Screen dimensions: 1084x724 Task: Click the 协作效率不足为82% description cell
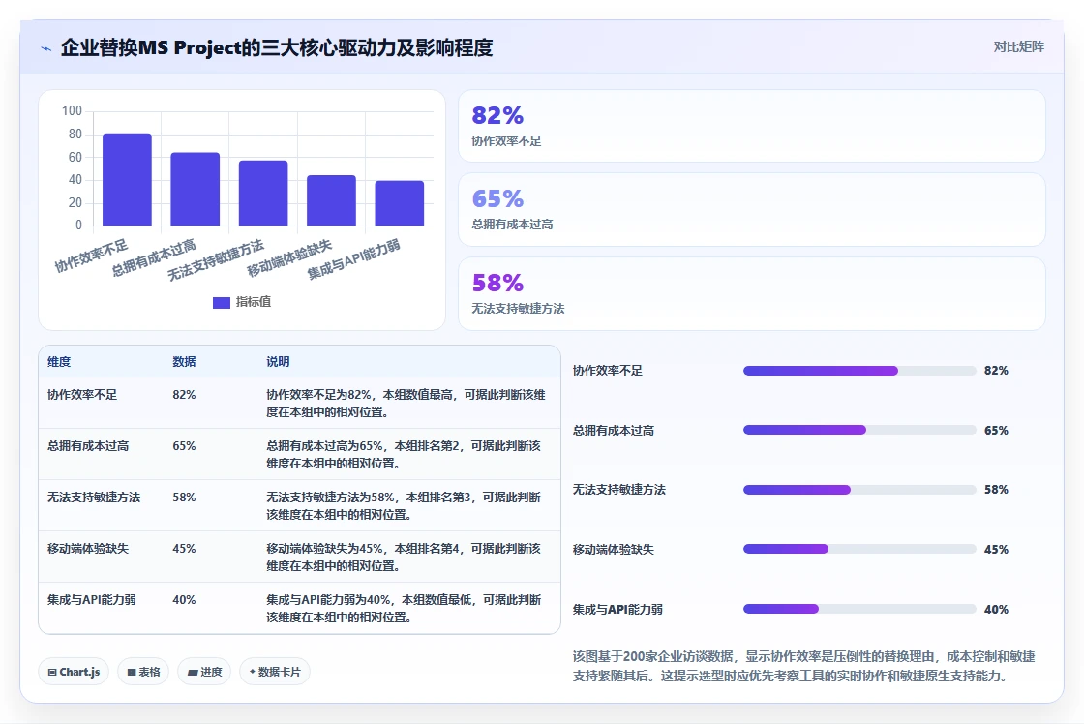[x=406, y=404]
